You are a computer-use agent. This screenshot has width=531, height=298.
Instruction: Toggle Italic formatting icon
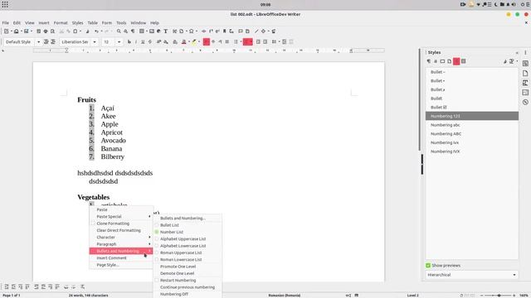pyautogui.click(x=136, y=42)
